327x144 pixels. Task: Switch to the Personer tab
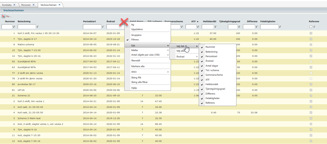point(26,5)
